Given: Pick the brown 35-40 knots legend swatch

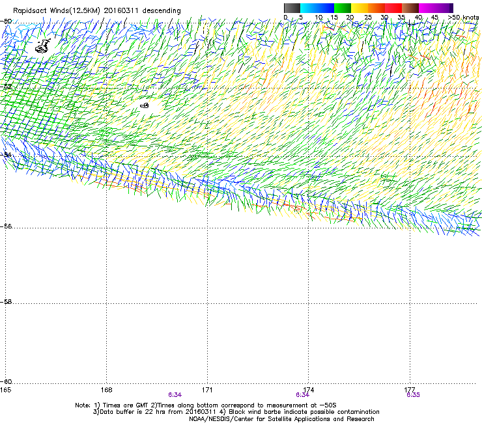Looking at the screenshot, I should click(410, 8).
